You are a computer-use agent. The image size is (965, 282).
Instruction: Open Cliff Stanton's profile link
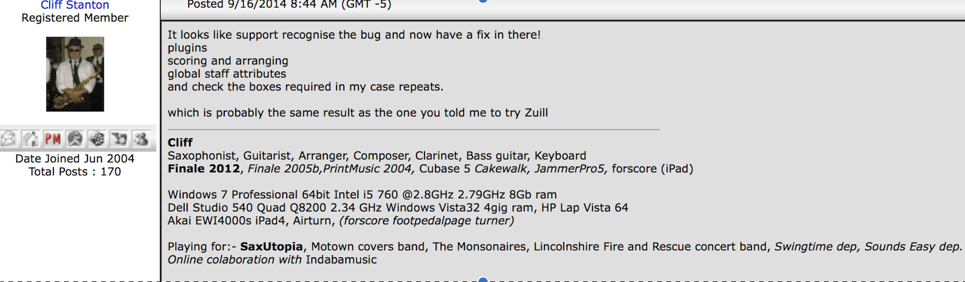coord(75,5)
